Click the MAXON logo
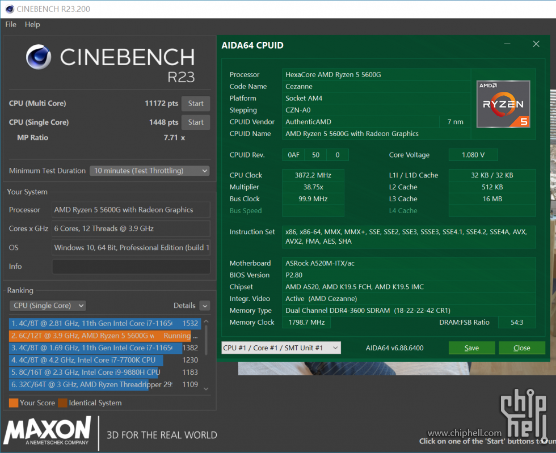The image size is (556, 453). [x=47, y=430]
